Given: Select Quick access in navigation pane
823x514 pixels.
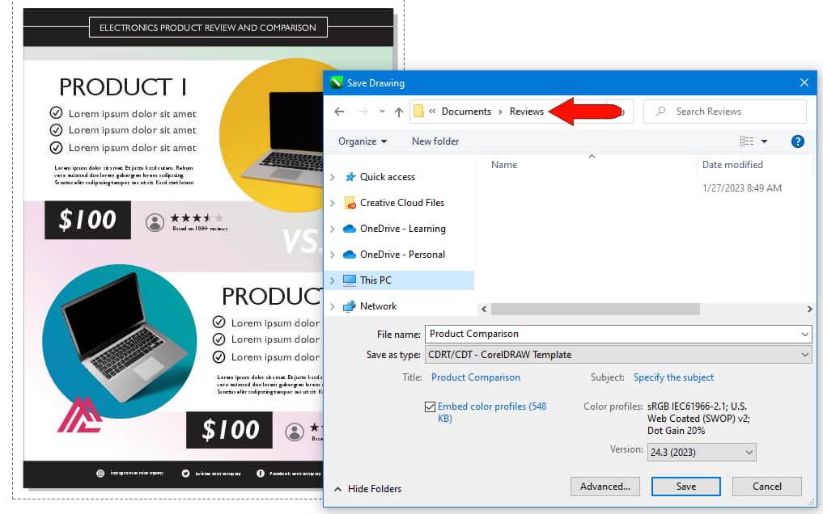Looking at the screenshot, I should pos(387,177).
